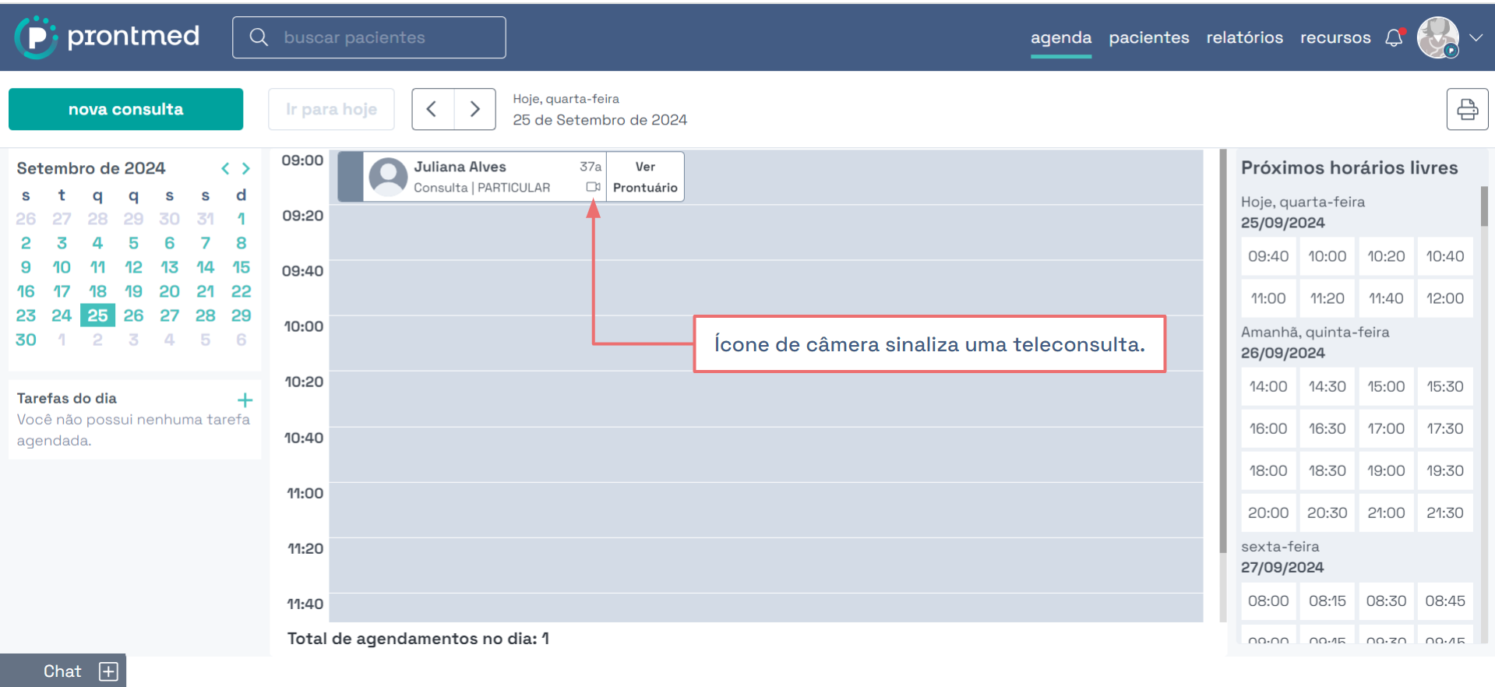Viewport: 1495px width, 687px height.
Task: Click the plus icon to add a daily task
Action: (x=245, y=400)
